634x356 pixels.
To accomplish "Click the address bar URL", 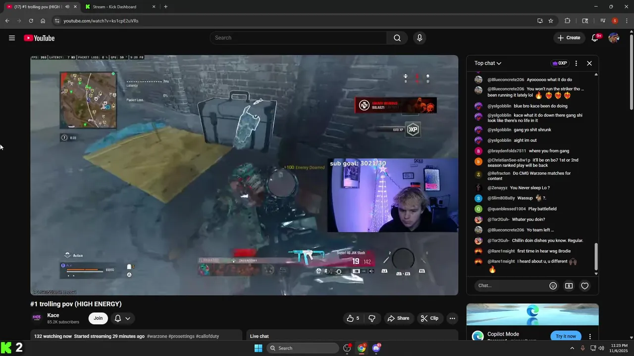I will [101, 21].
